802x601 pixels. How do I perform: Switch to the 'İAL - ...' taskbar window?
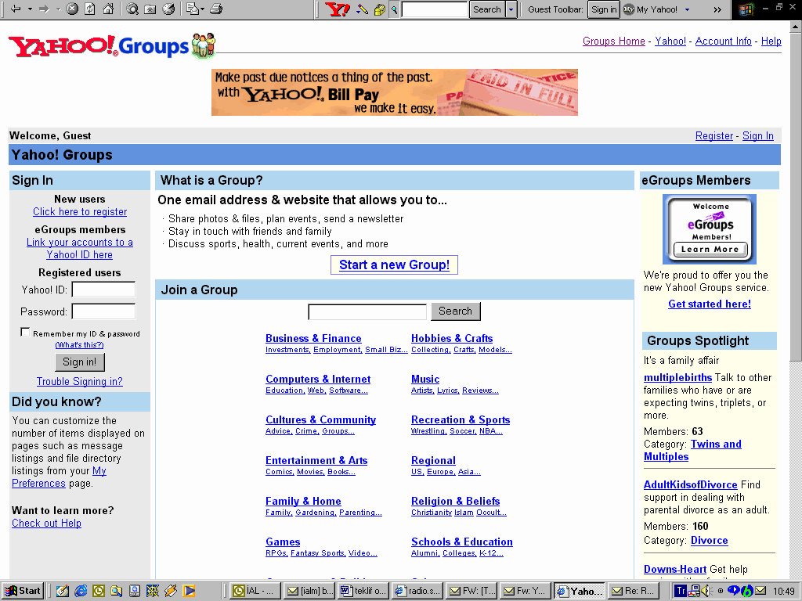pyautogui.click(x=255, y=591)
